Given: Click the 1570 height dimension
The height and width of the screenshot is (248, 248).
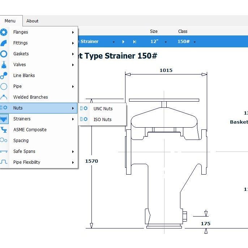Looking at the screenshot, I should [x=91, y=161].
